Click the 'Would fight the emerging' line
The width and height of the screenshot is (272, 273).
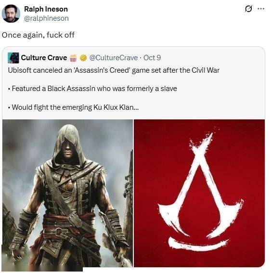point(73,107)
